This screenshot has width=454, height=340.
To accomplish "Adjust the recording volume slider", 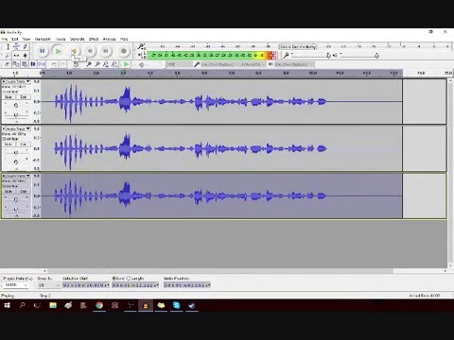I will point(310,56).
